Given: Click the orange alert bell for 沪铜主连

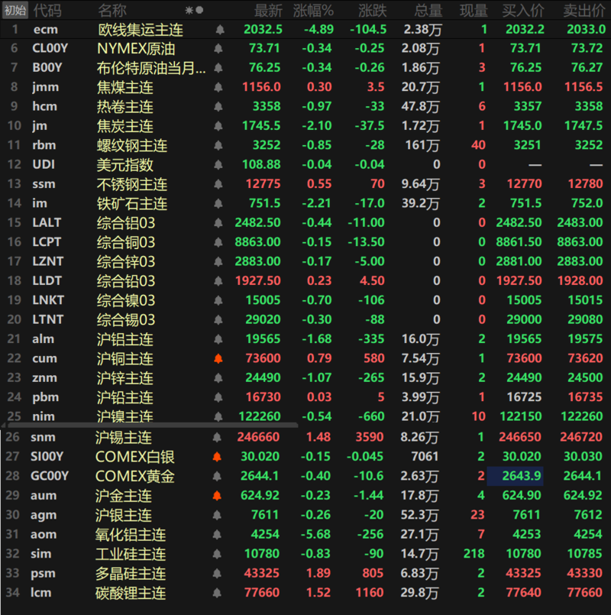Looking at the screenshot, I should [220, 358].
